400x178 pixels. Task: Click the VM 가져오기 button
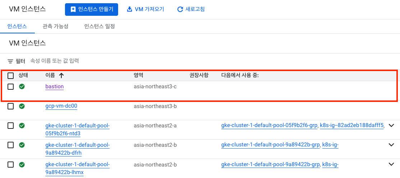coord(145,9)
